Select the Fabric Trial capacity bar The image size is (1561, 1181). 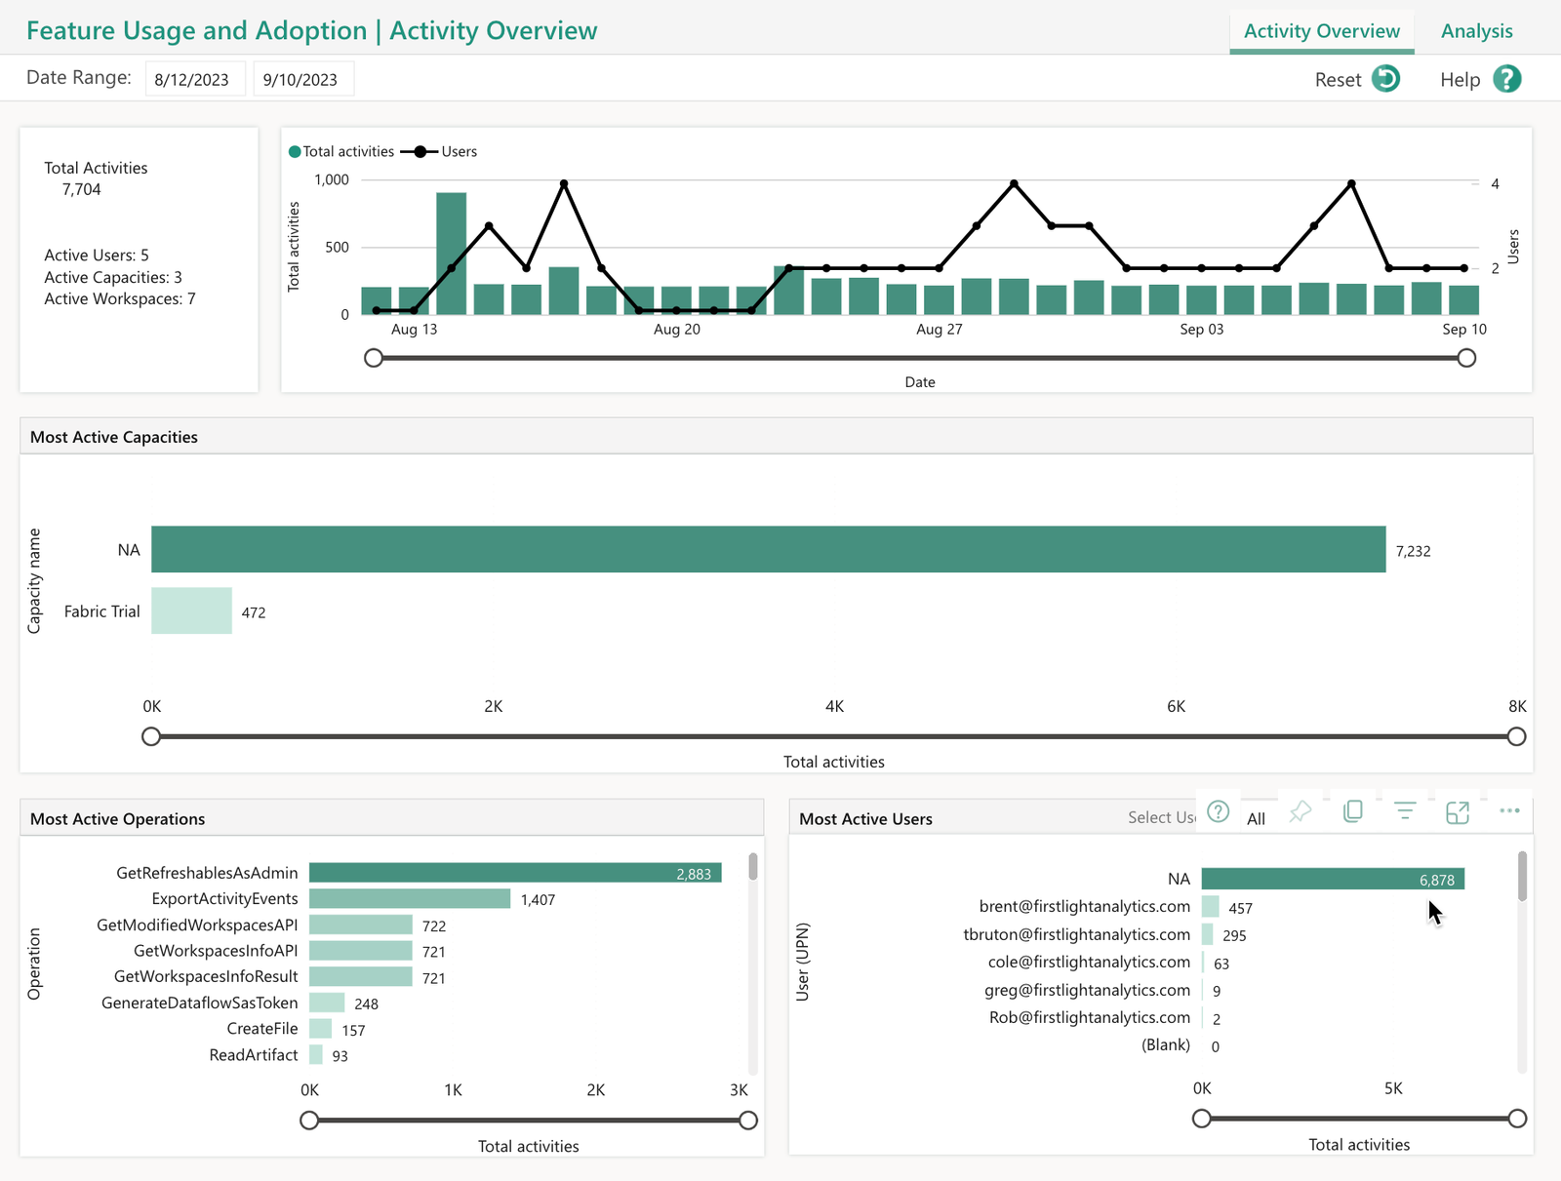pos(191,611)
